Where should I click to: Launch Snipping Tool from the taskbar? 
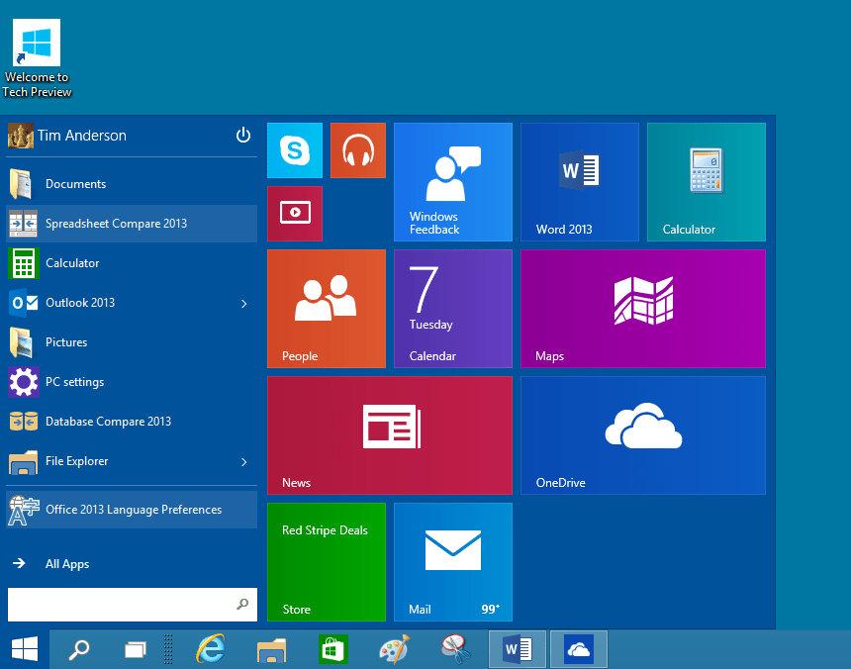tap(455, 649)
